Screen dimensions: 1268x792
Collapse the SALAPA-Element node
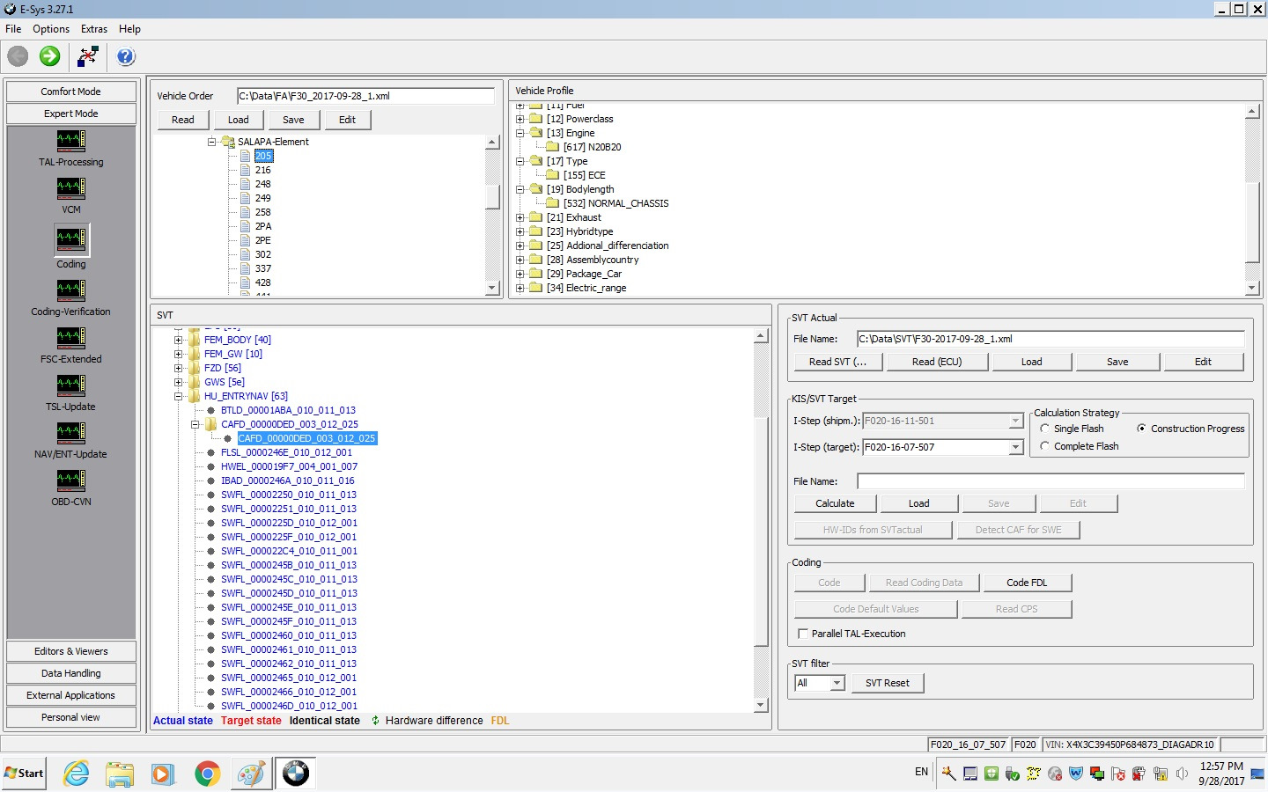[x=211, y=142]
